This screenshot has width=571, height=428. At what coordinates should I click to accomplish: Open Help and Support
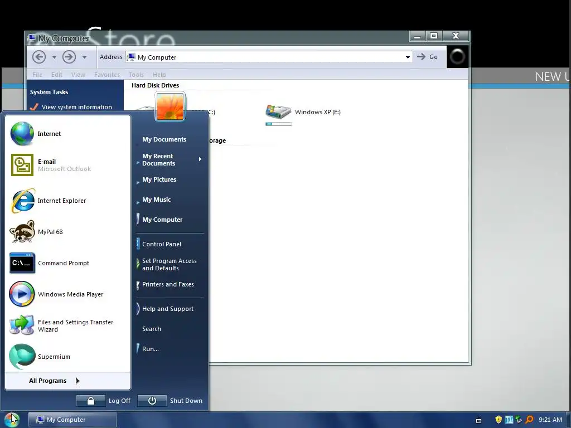pyautogui.click(x=168, y=309)
